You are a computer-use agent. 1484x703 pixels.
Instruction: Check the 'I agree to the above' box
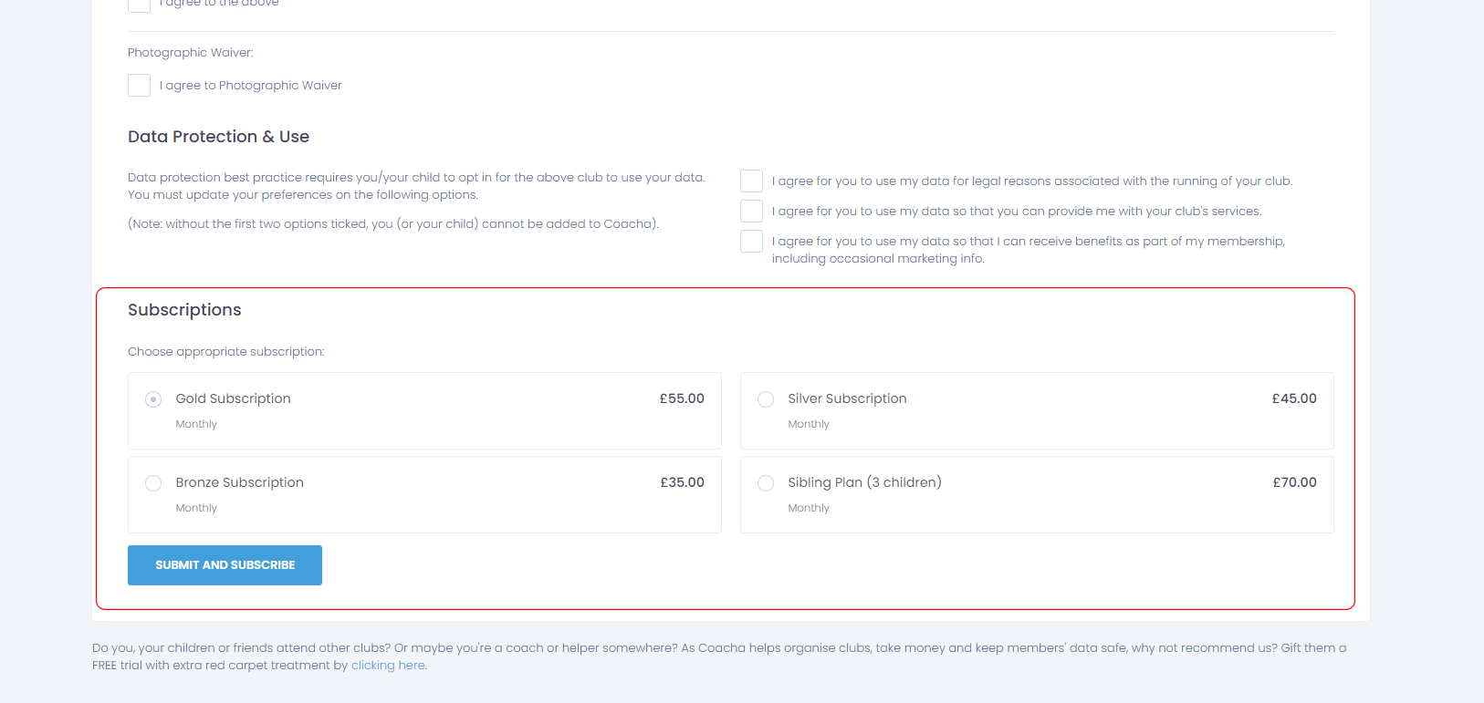139,5
